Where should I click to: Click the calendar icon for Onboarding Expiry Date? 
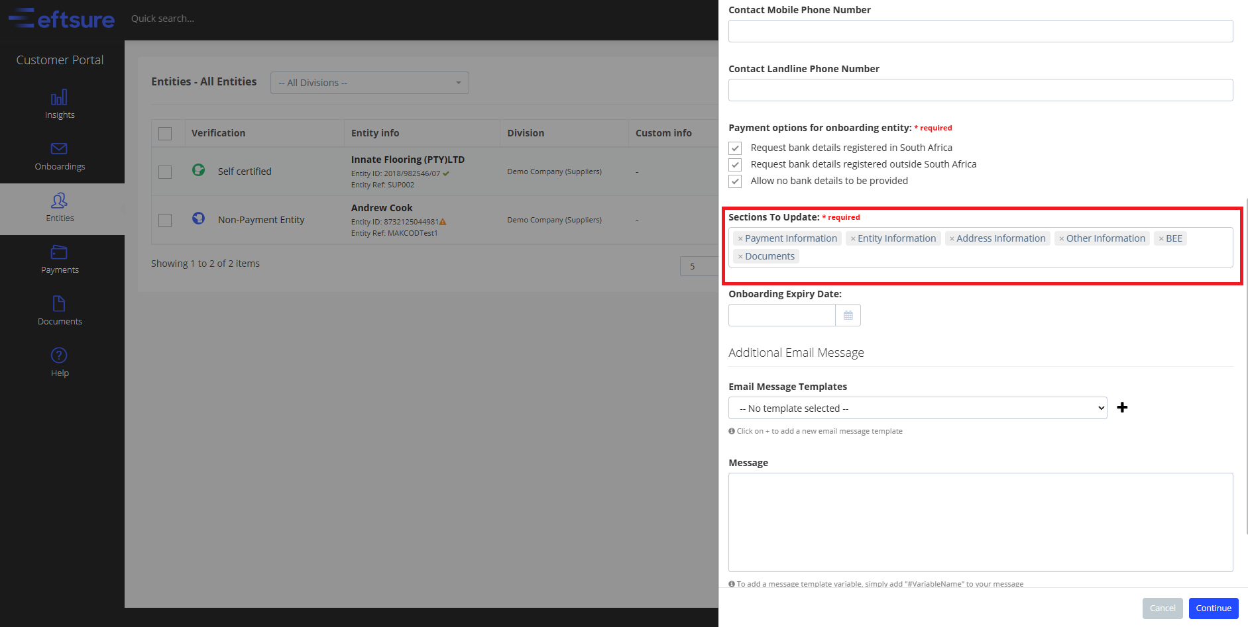[848, 315]
